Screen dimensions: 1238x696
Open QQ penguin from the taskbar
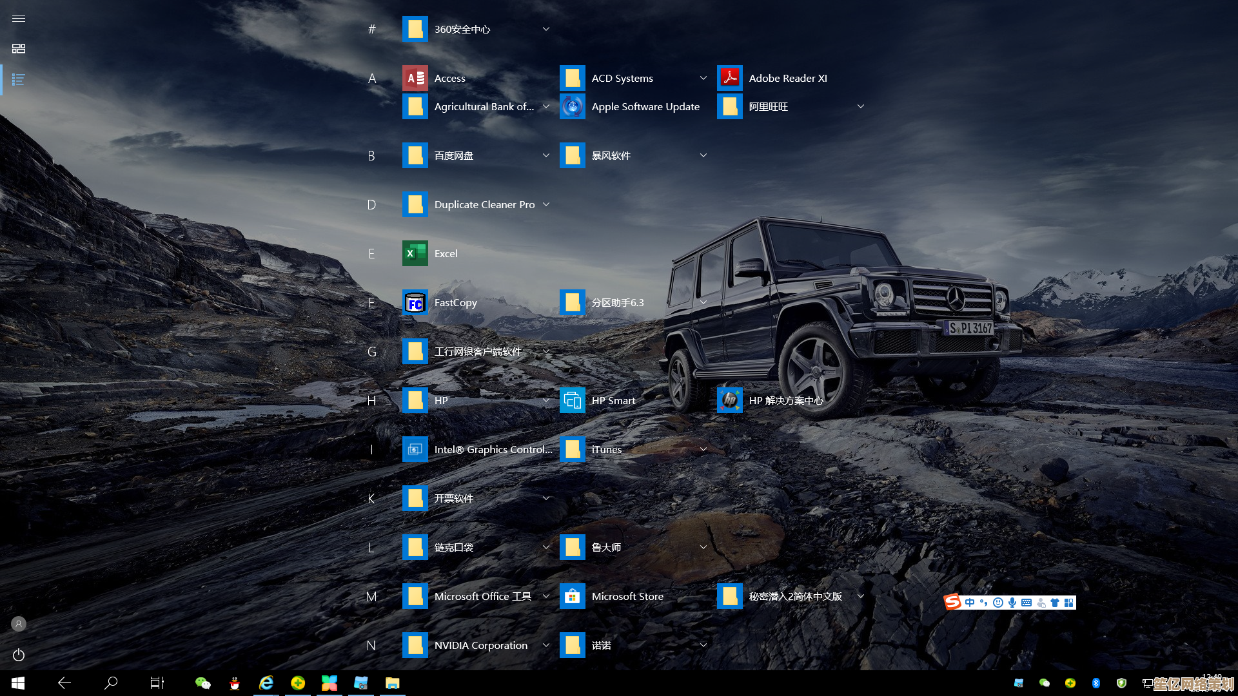click(235, 683)
